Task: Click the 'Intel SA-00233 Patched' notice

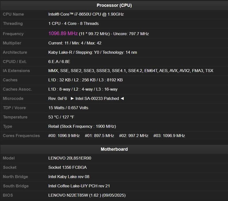Action: (x=97, y=98)
